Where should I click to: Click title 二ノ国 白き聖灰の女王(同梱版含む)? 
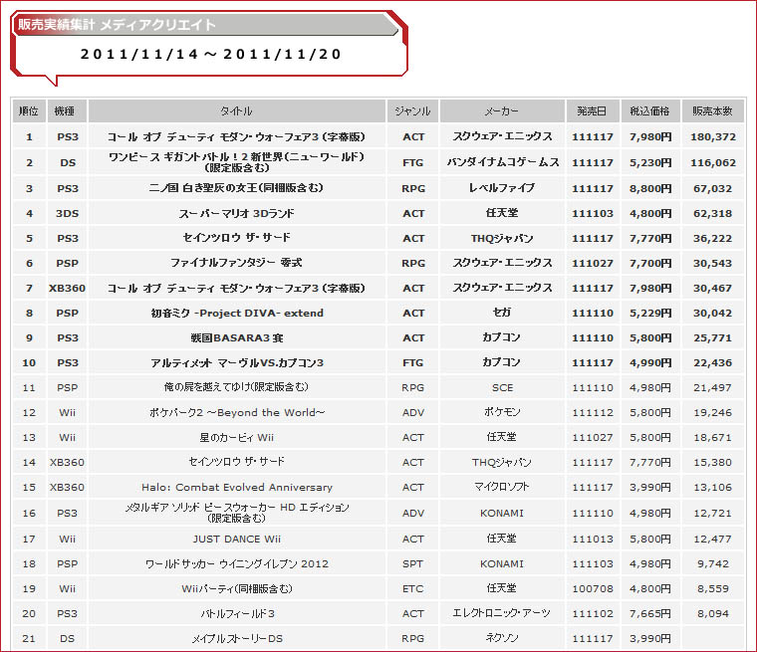(237, 188)
